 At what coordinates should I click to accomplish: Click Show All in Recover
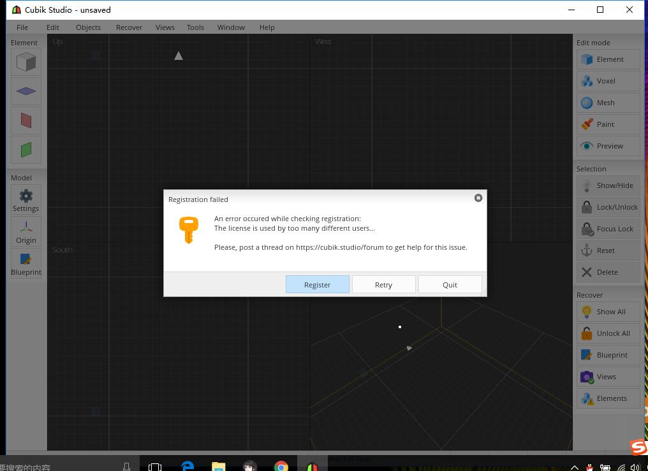click(x=608, y=312)
